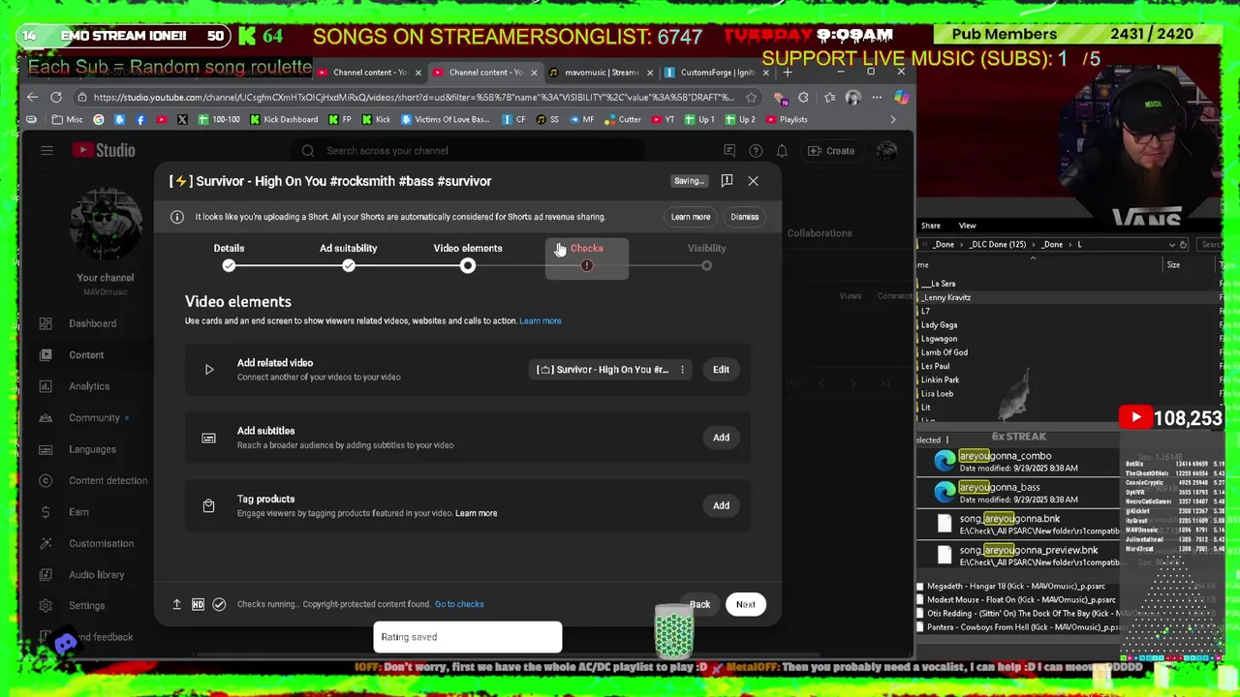This screenshot has height=697, width=1240.
Task: Select the _Lenny Kravitz folder in Explorer
Action: click(x=945, y=297)
